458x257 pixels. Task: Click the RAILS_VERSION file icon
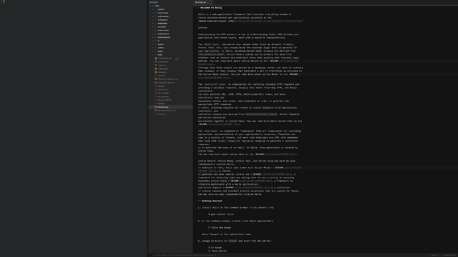point(156,100)
